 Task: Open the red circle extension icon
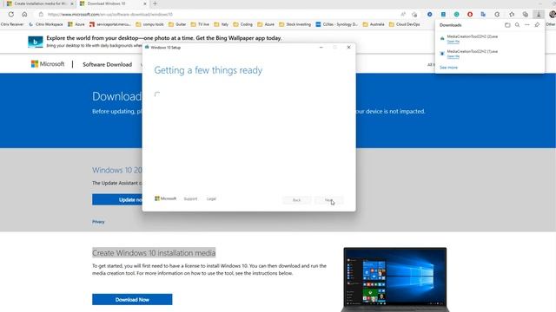(x=470, y=15)
